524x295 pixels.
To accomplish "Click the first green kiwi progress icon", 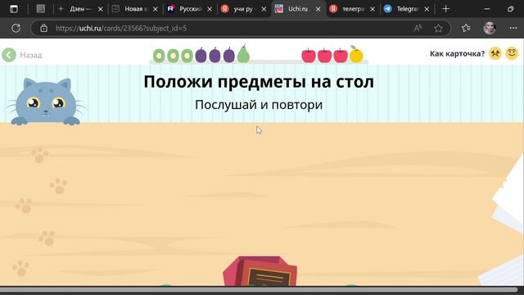I will [x=159, y=56].
